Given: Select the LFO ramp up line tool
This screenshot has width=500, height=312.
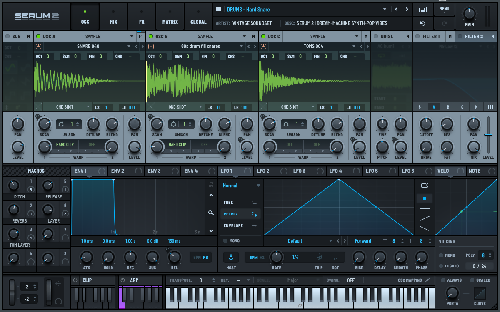Looking at the screenshot, I should tap(425, 218).
